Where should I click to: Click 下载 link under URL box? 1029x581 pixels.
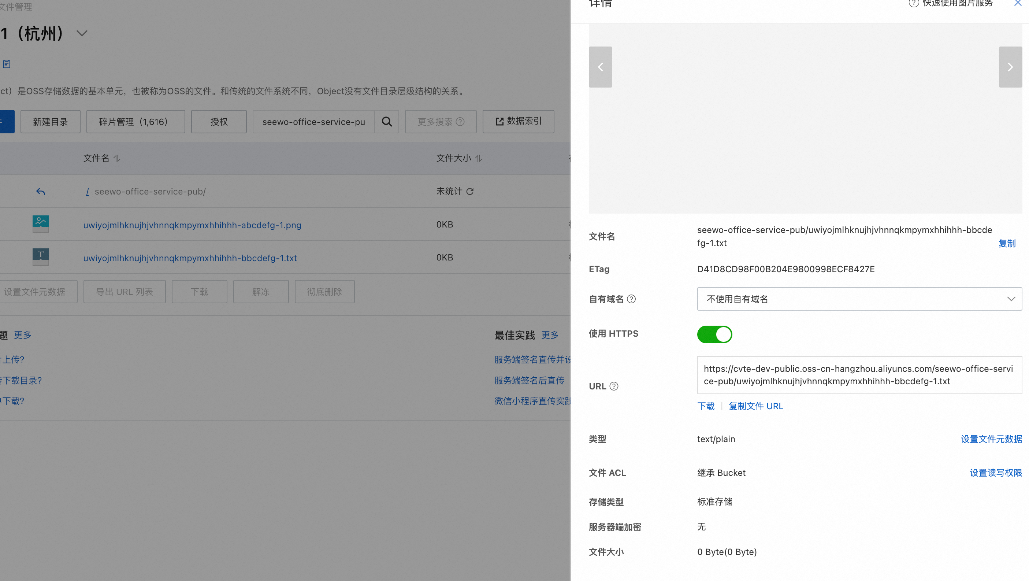coord(706,406)
